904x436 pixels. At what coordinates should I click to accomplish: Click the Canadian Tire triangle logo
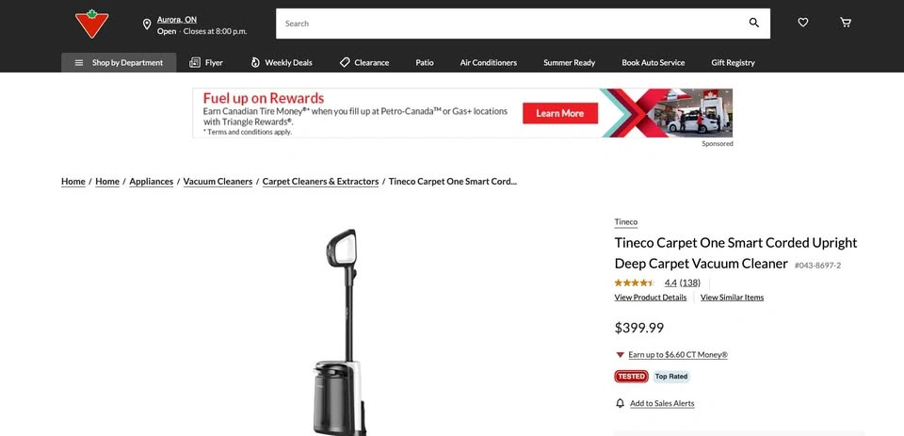tap(91, 24)
